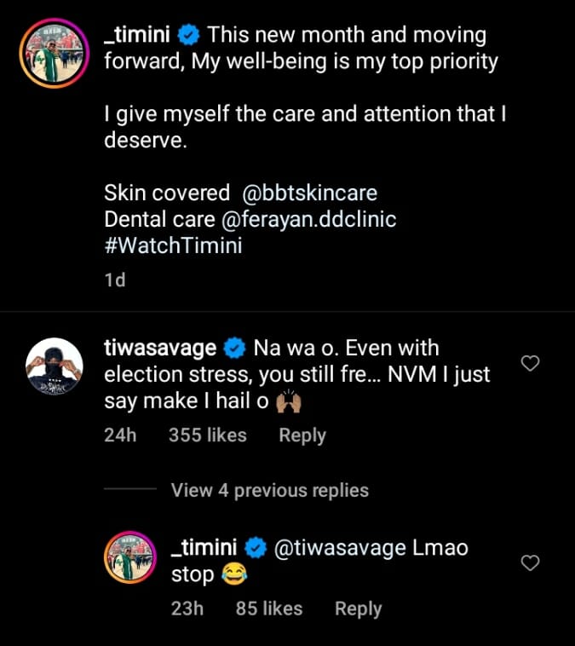
Task: Tap the verified badge in _timini's reply
Action: [256, 547]
